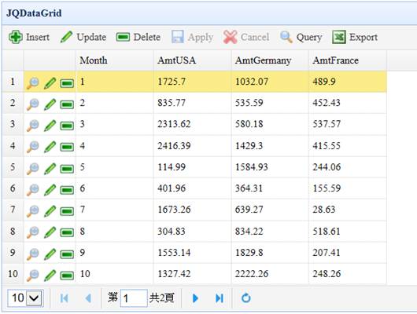This screenshot has height=314, width=417.
Task: Go to next page arrow
Action: point(195,298)
